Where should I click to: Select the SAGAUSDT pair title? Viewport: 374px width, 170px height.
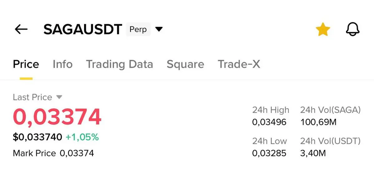click(83, 30)
